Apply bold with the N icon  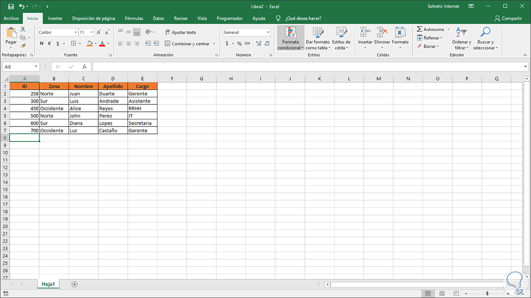42,43
